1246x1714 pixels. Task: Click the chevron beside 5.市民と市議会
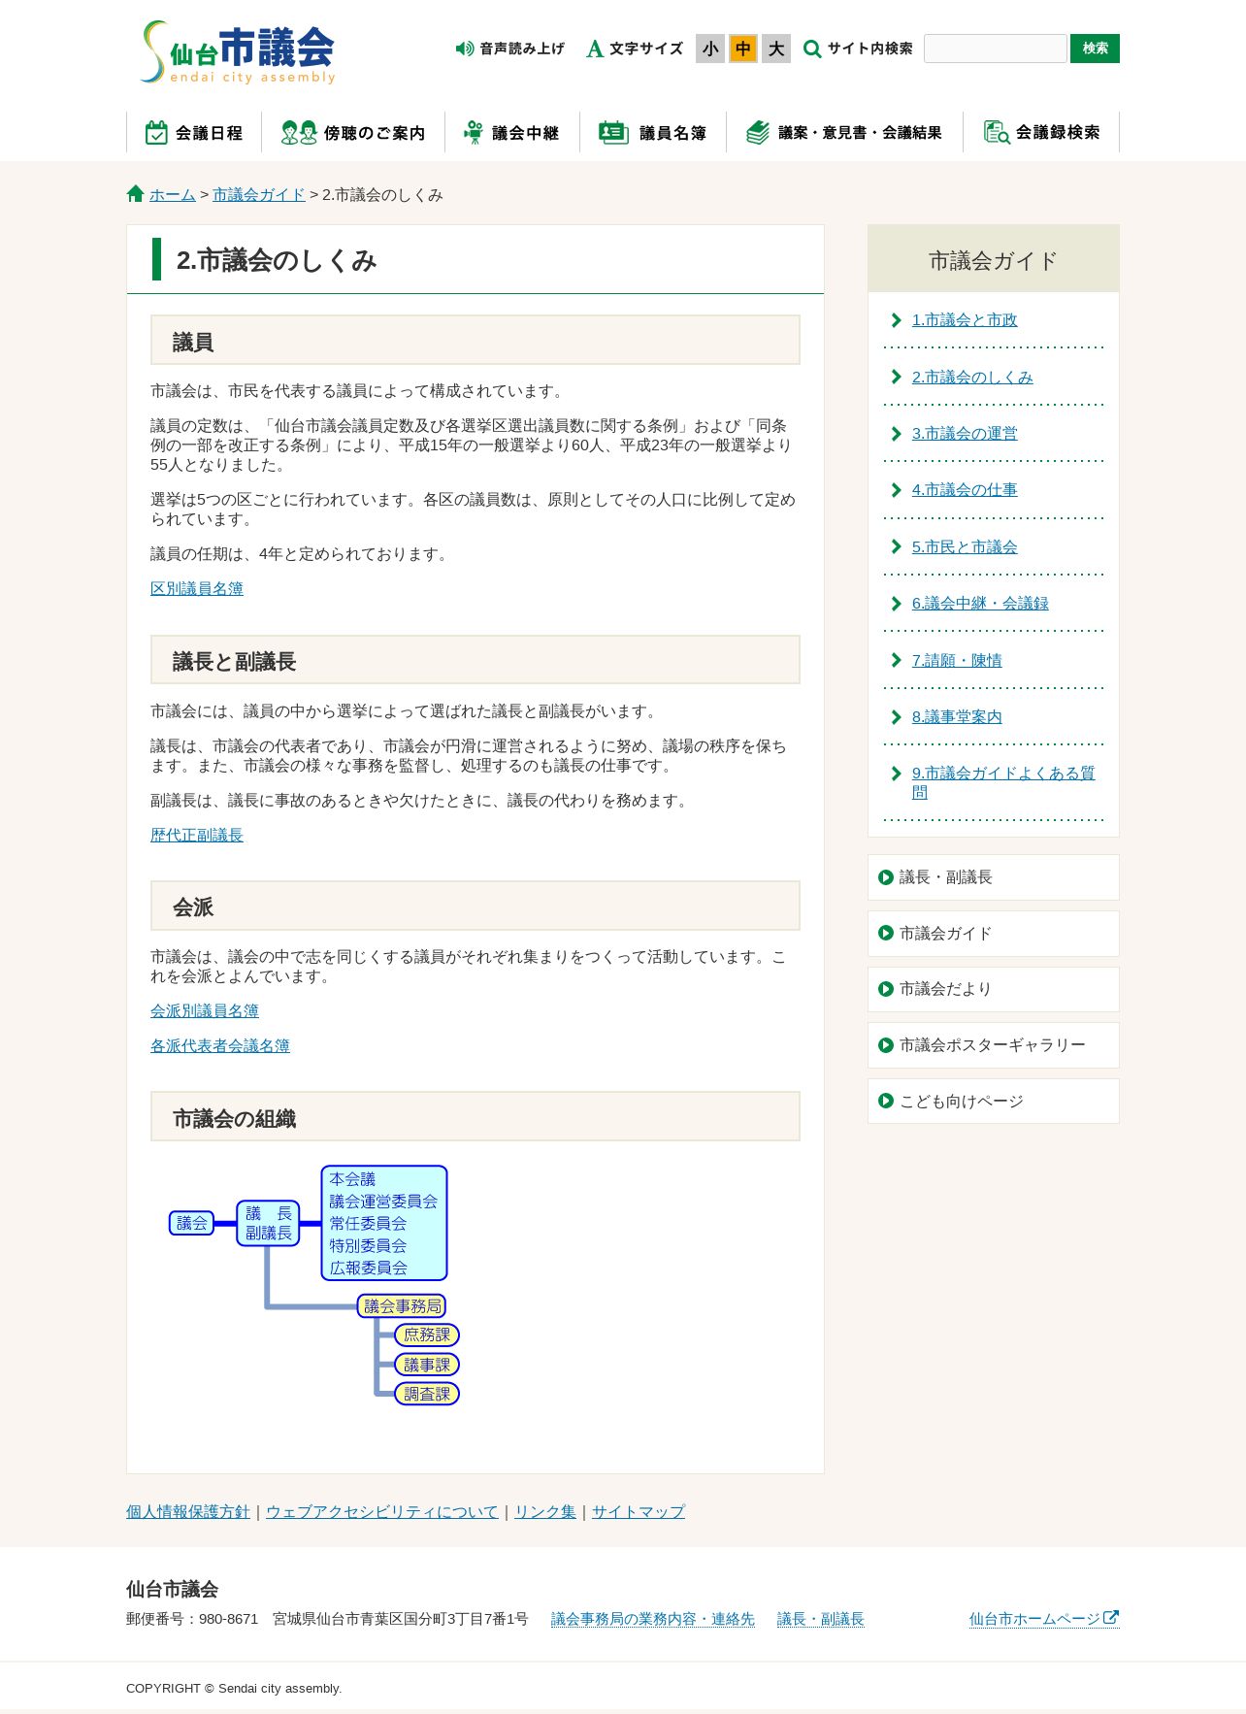pos(897,547)
